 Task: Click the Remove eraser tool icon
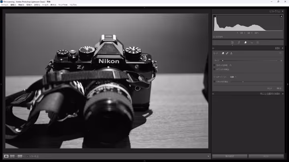[x=245, y=42]
